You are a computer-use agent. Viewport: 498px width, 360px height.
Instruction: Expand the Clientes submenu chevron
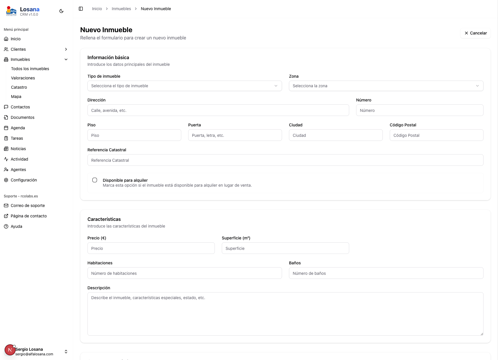coord(66,49)
